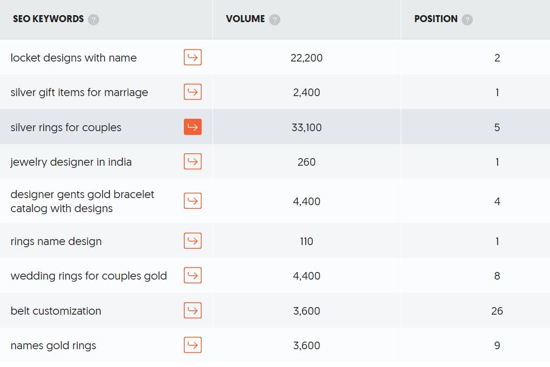Image resolution: width=550 pixels, height=367 pixels.
Task: Click arrow icon for locket designs with name
Action: pyautogui.click(x=192, y=57)
